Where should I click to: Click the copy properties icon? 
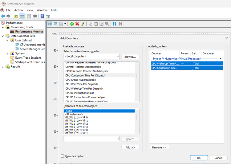(x=91, y=24)
